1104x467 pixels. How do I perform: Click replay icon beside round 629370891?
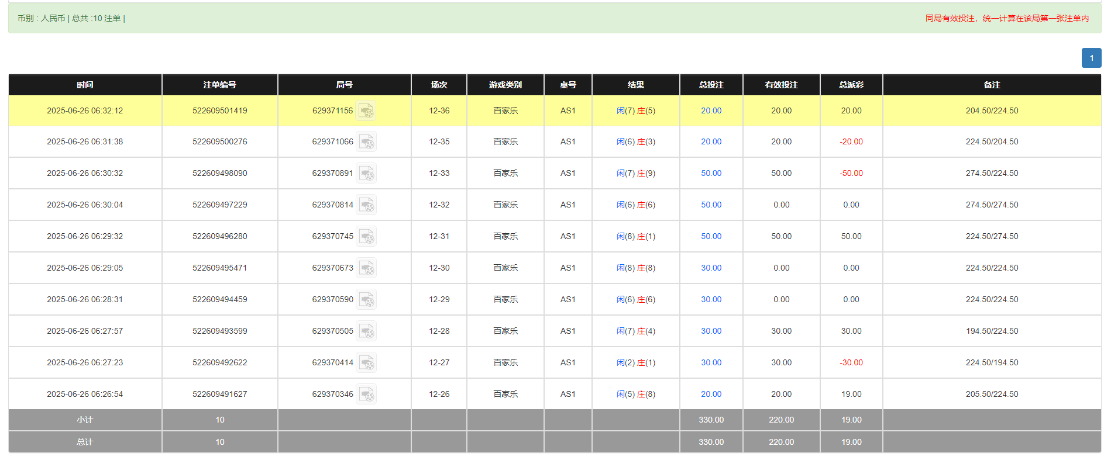366,174
